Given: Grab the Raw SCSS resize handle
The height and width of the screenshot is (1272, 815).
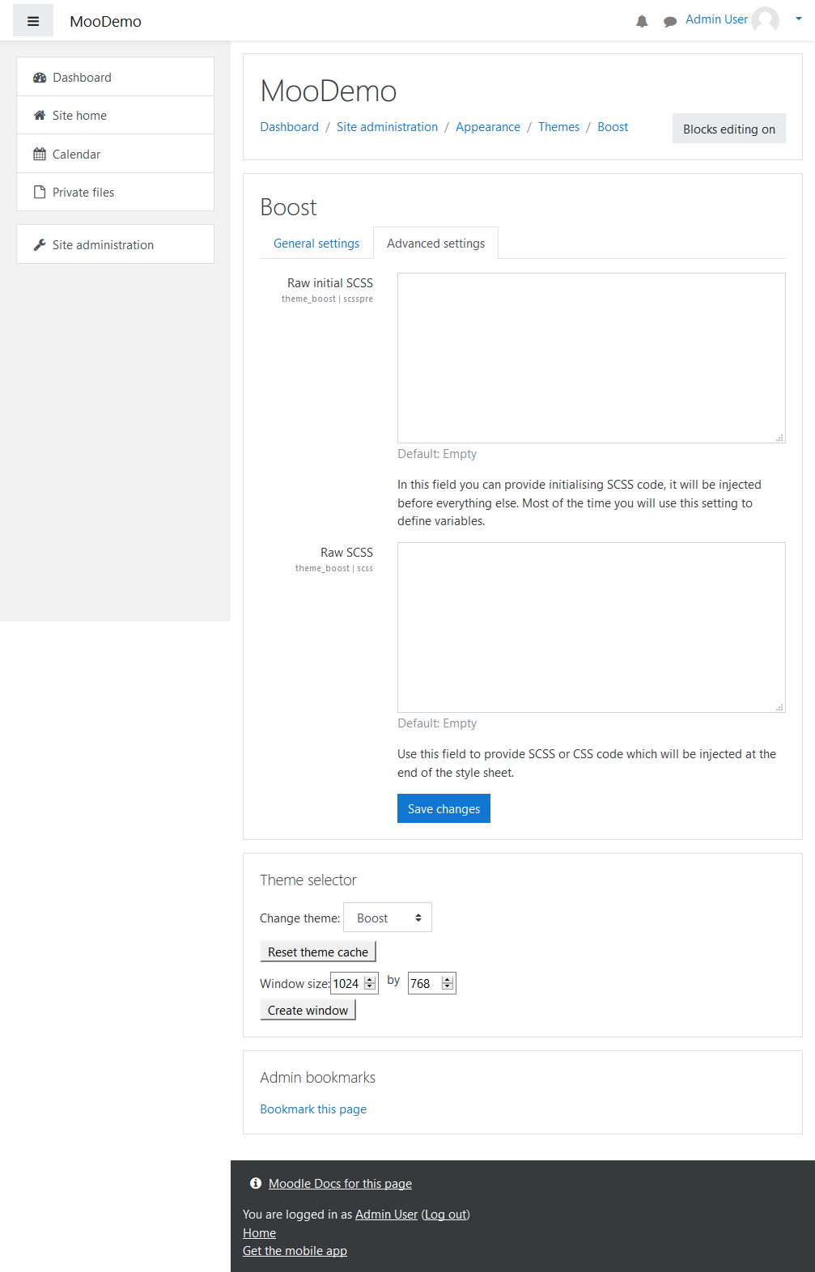Looking at the screenshot, I should [780, 707].
